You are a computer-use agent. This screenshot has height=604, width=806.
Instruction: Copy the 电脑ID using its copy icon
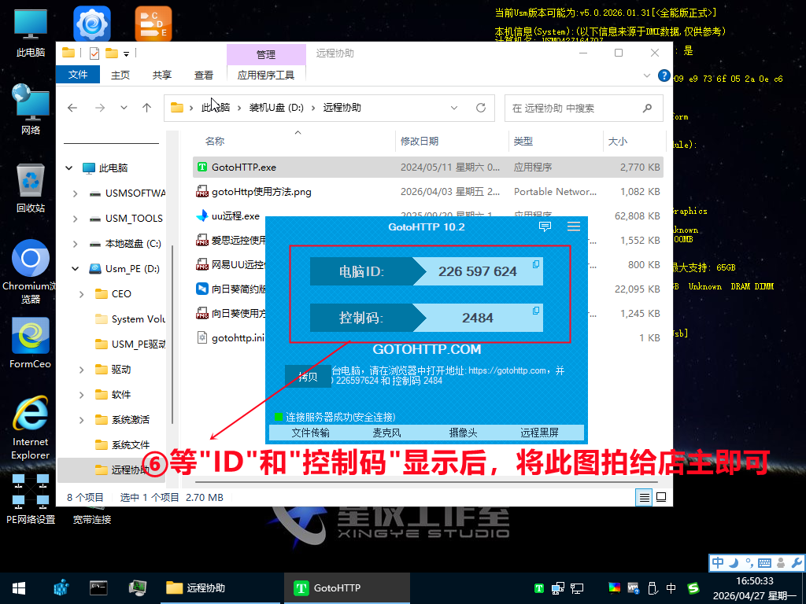[536, 264]
